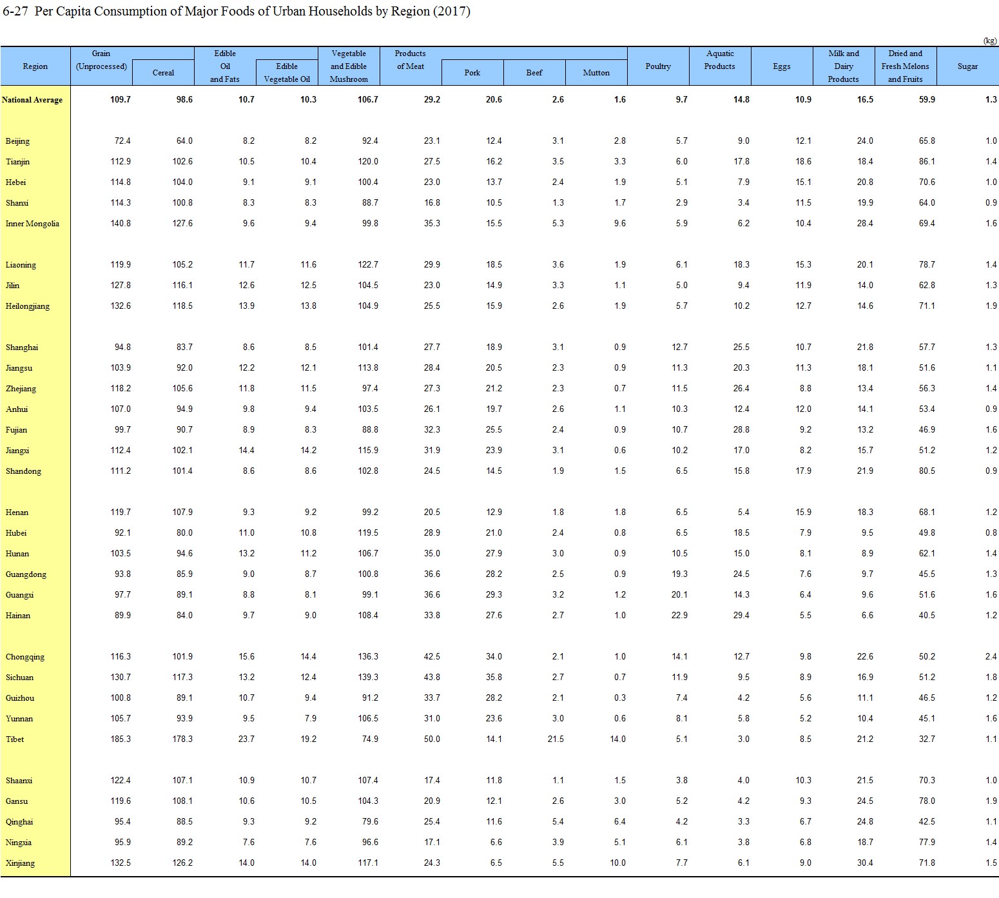Click the table title '6-27 Per Capita Consumption'
This screenshot has width=999, height=898.
coord(237,11)
